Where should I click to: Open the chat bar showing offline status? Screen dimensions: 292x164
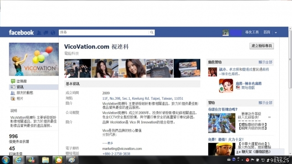tap(259, 152)
